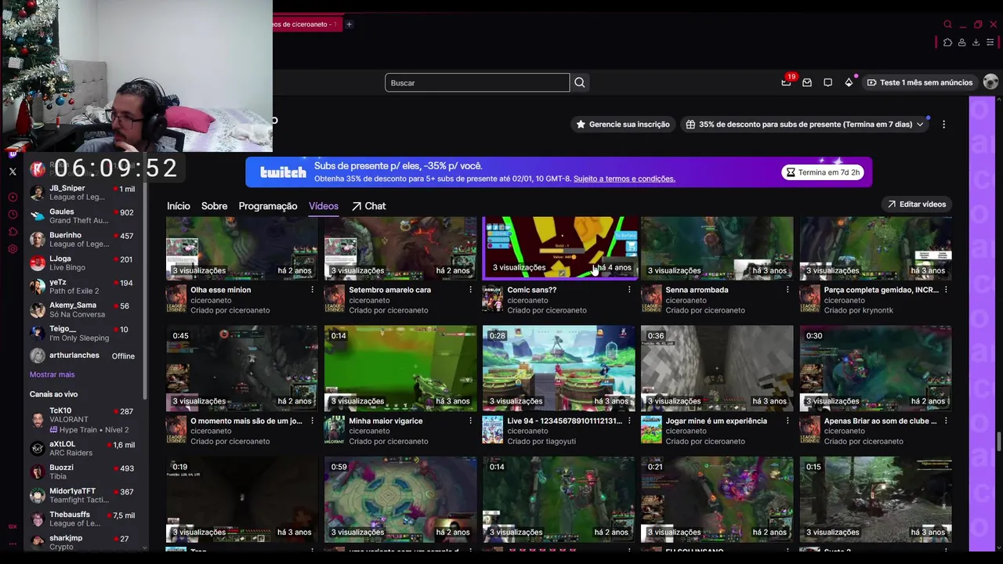The height and width of the screenshot is (564, 1003).
Task: Open the 'Sujeito a termos e condições' link
Action: [x=624, y=179]
